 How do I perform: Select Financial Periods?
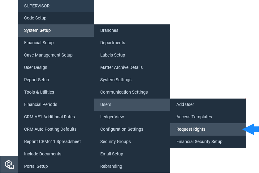pos(56,105)
